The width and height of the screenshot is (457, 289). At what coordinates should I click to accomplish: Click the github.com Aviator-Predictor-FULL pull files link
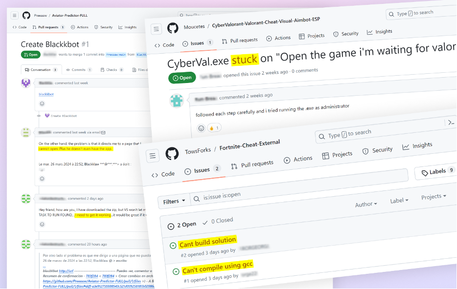click(x=92, y=281)
